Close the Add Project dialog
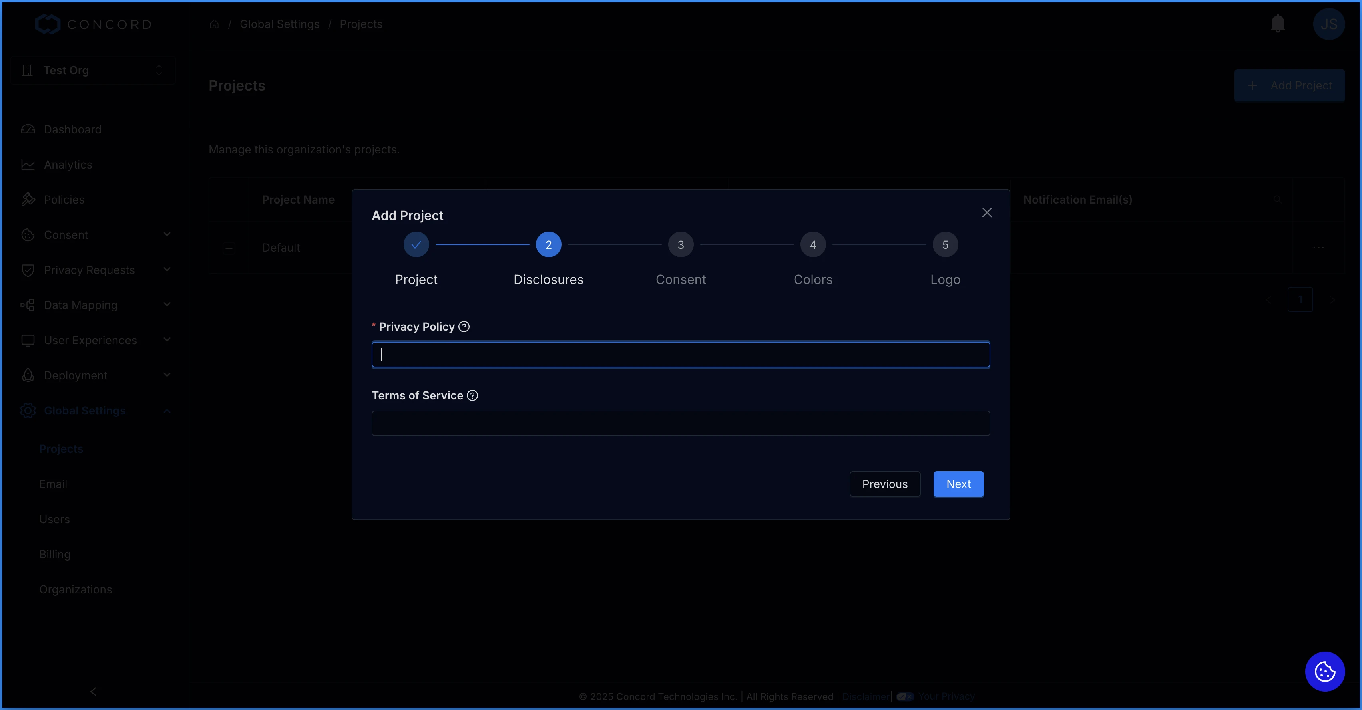The height and width of the screenshot is (710, 1362). click(x=987, y=212)
